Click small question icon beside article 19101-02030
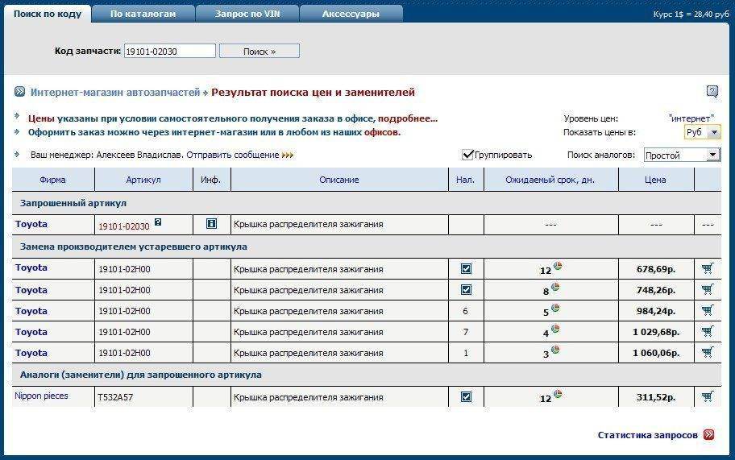Viewport: 735px width, 460px height. pos(158,222)
